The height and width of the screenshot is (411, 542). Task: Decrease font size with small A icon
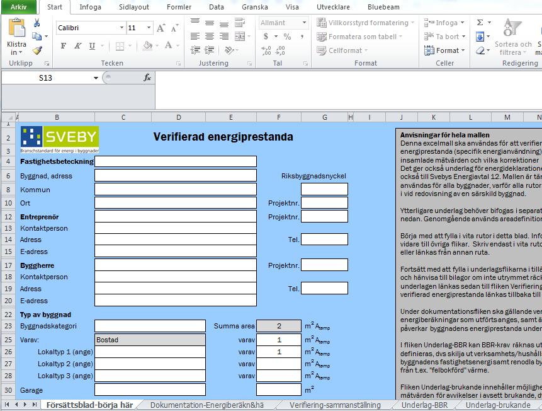pyautogui.click(x=174, y=28)
